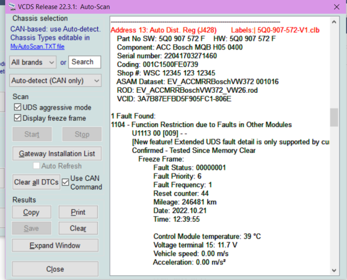Click the chassis Search input field
The width and height of the screenshot is (347, 280).
[84, 62]
